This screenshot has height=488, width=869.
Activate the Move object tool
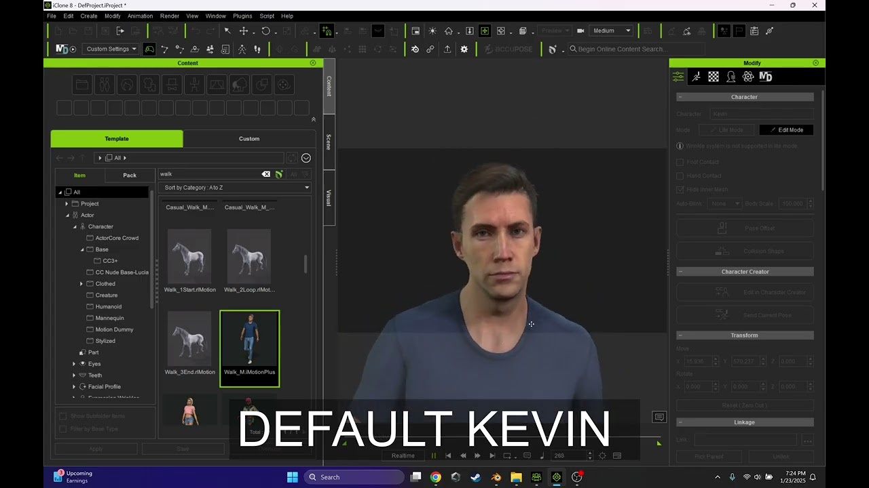tap(243, 30)
